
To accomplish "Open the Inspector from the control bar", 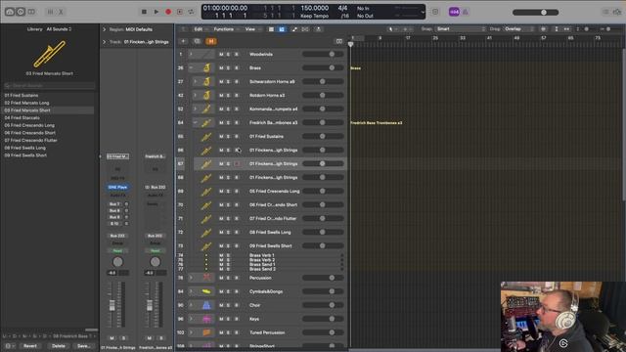I will click(x=21, y=12).
